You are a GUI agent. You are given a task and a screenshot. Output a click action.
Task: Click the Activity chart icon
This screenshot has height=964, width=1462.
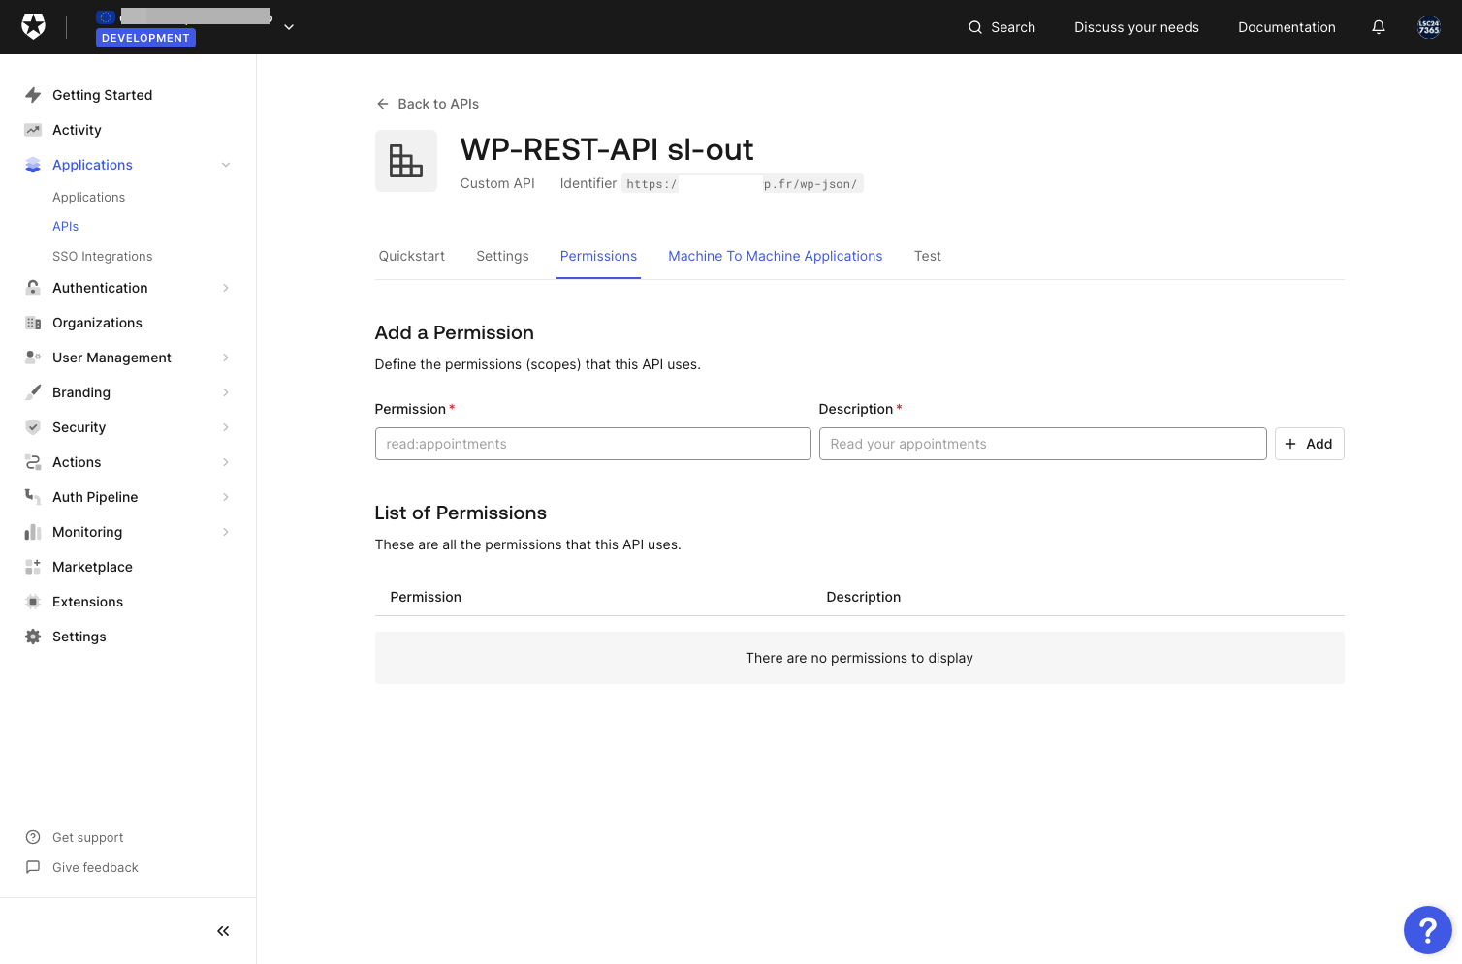click(x=33, y=130)
